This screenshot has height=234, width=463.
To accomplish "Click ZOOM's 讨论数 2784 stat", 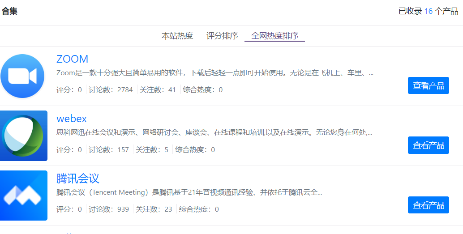I will click(111, 89).
